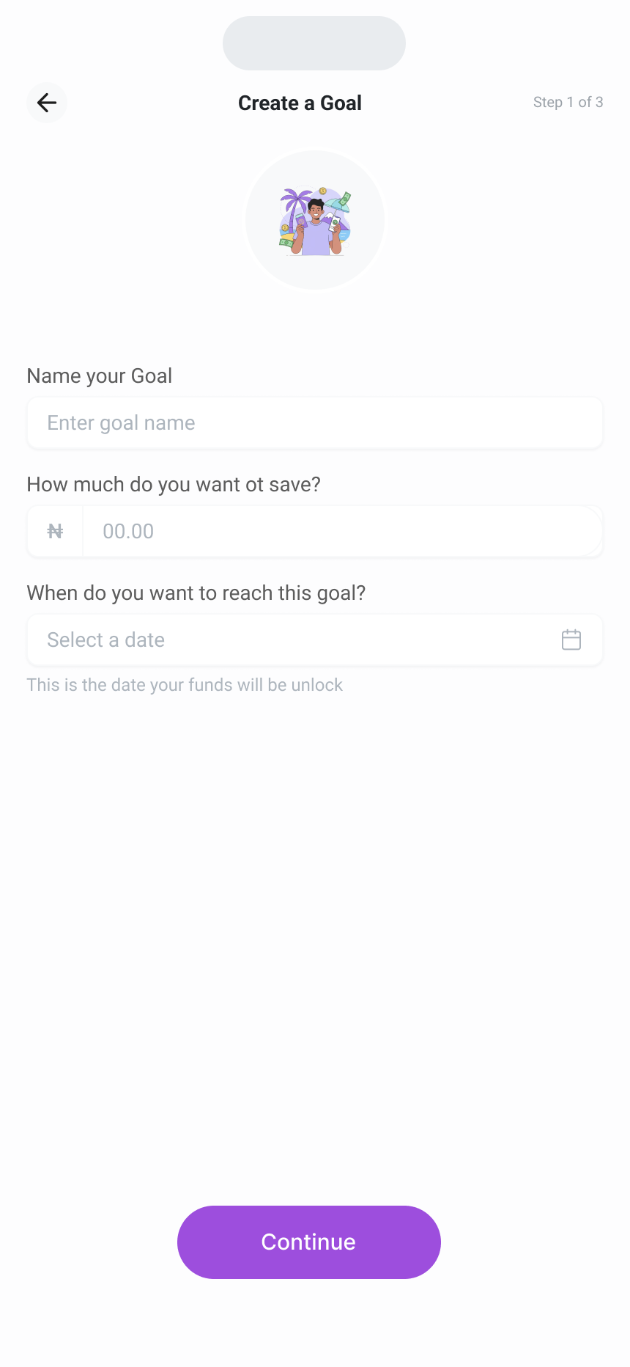This screenshot has width=630, height=1367.
Task: Click the Step 1 of 3 indicator
Action: pyautogui.click(x=568, y=103)
